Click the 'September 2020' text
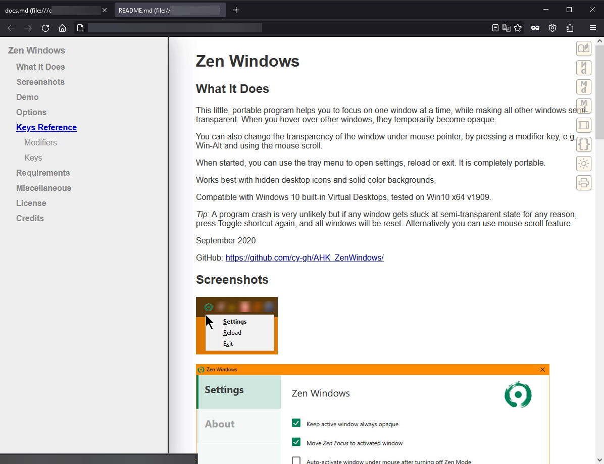Image resolution: width=604 pixels, height=464 pixels. pos(226,241)
